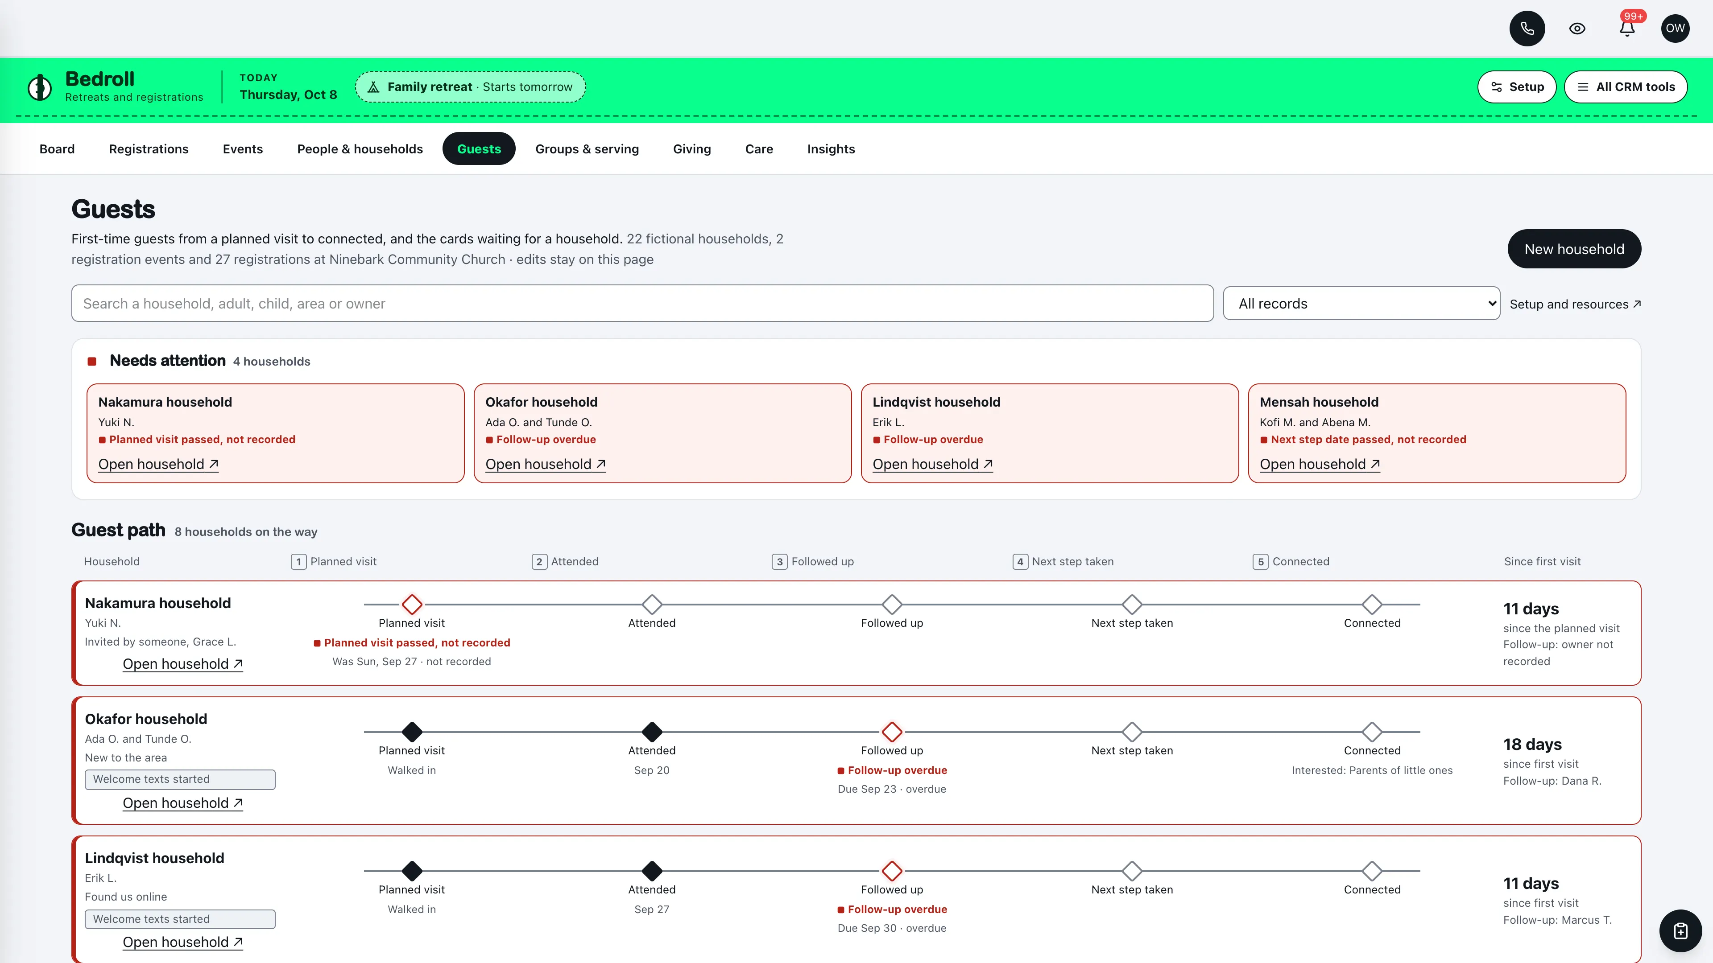
Task: Click Lindqvist's Attended diamond marker
Action: 652,871
